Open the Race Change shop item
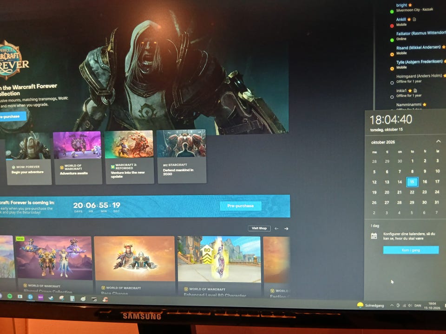446x334 pixels. 134,265
